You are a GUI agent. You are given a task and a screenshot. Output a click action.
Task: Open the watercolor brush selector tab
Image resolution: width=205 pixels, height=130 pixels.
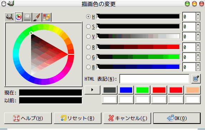tap(37, 17)
